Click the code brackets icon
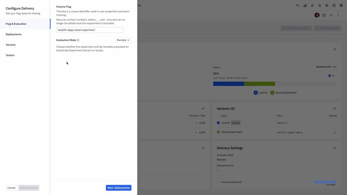347x195 pixels. point(331,15)
